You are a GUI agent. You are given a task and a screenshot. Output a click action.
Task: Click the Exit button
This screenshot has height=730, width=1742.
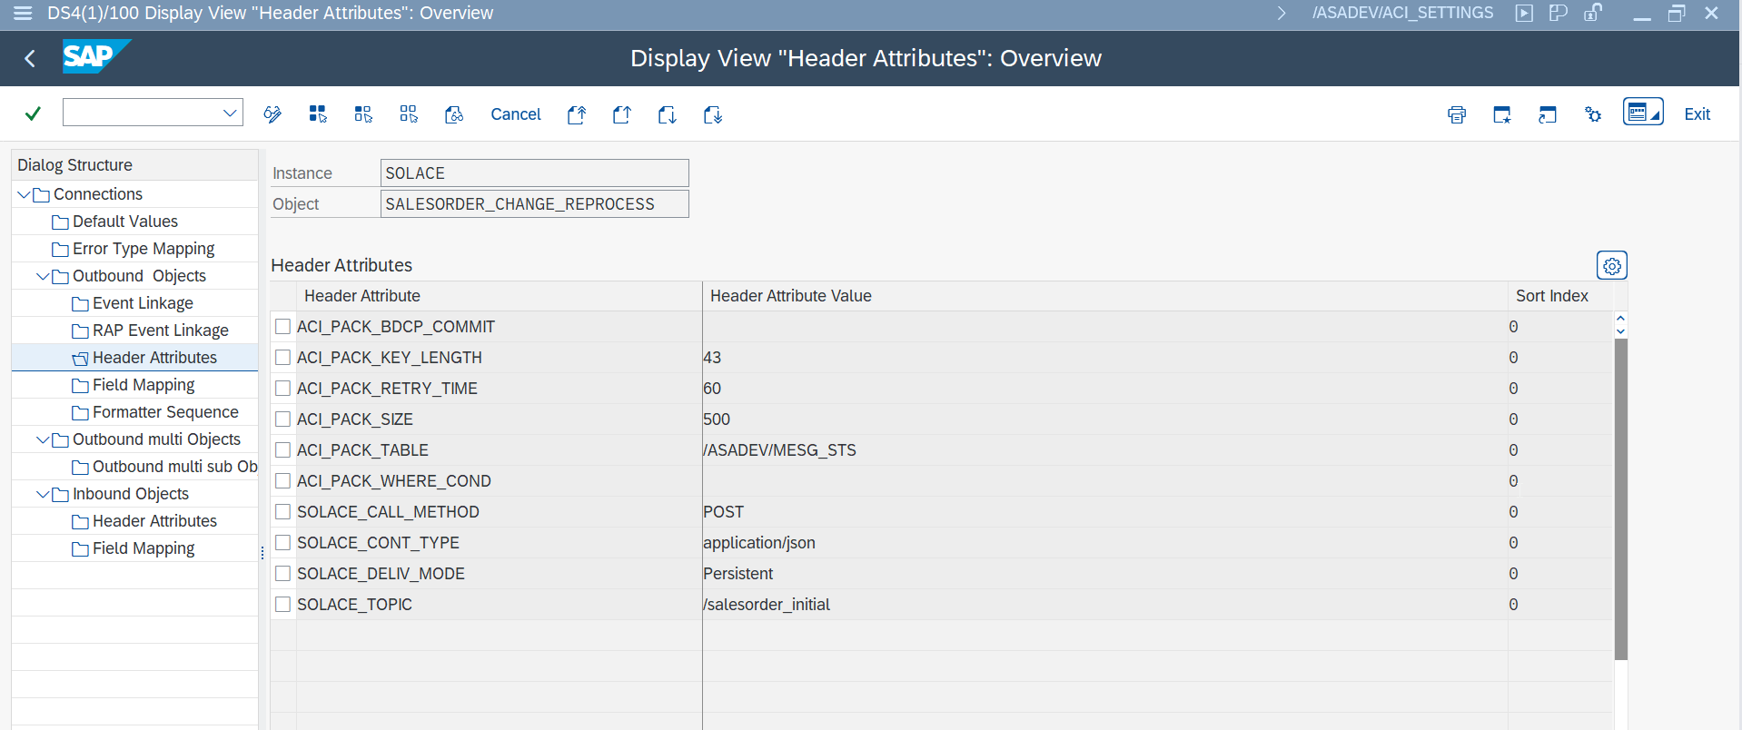pyautogui.click(x=1697, y=114)
